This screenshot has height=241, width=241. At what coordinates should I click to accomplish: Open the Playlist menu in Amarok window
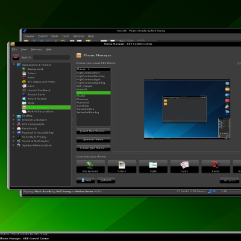pos(43,36)
